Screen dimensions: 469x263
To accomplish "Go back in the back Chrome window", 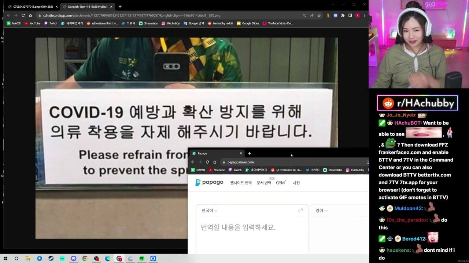I will 8,15.
